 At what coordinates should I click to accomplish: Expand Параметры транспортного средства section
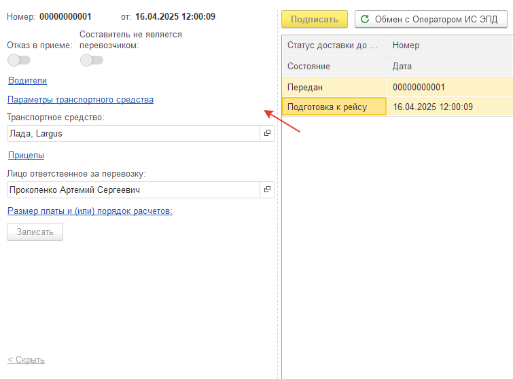coord(80,99)
